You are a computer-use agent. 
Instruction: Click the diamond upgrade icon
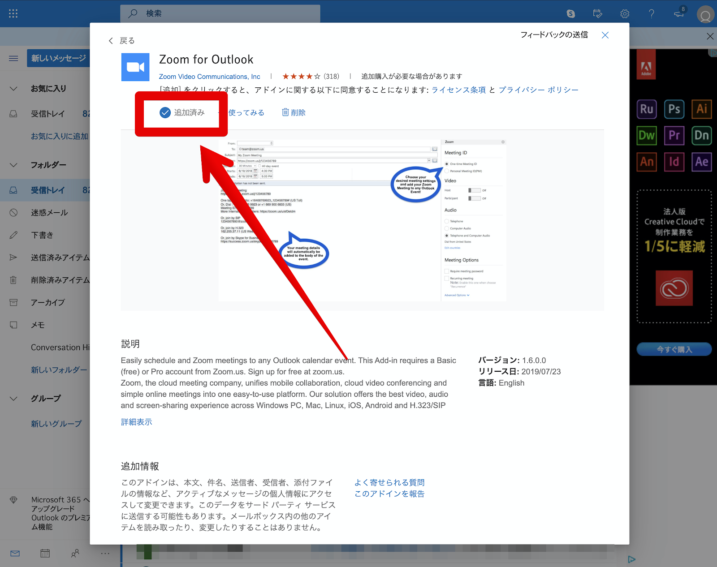[13, 500]
